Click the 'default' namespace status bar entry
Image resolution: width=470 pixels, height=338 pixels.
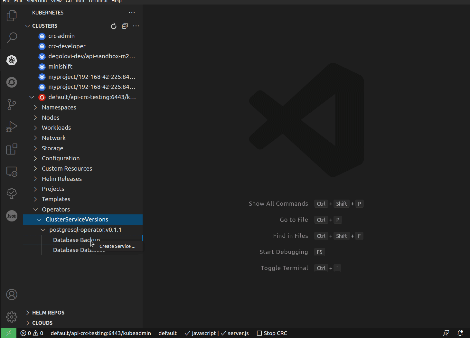[x=167, y=333]
